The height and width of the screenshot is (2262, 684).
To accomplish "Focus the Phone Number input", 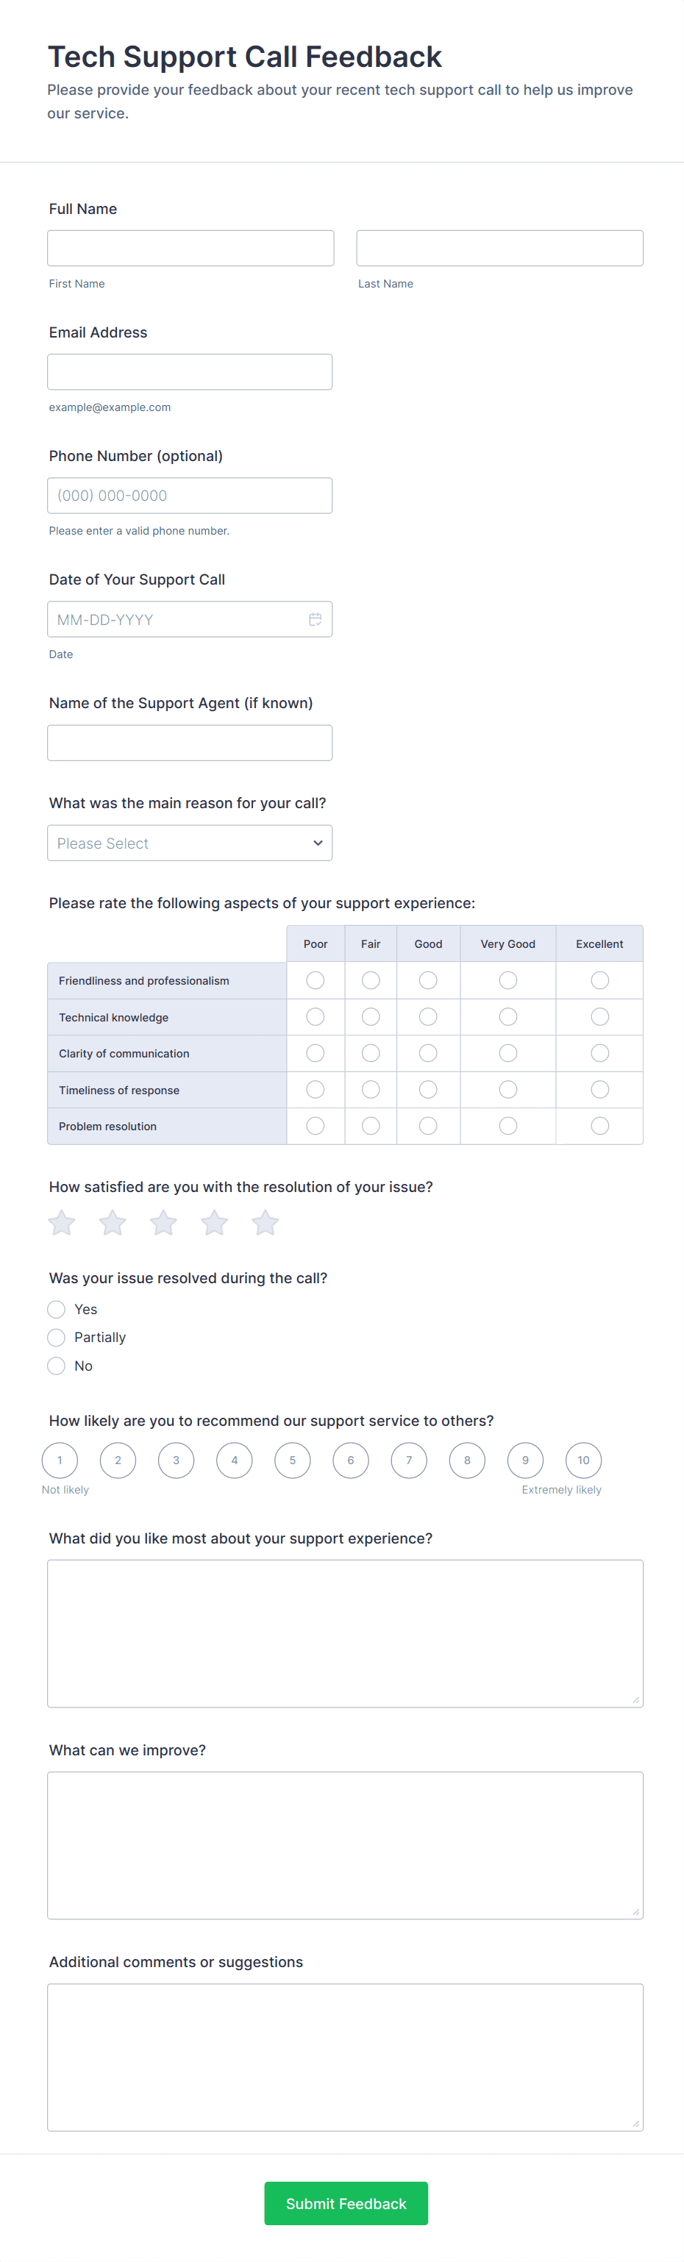I will tap(190, 496).
